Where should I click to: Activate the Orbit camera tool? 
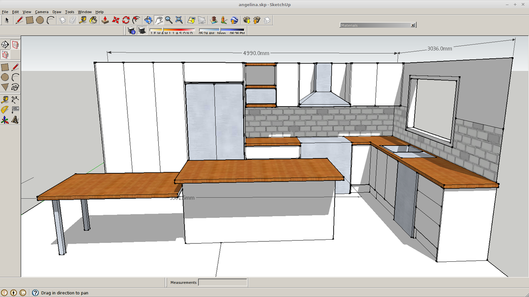click(148, 20)
